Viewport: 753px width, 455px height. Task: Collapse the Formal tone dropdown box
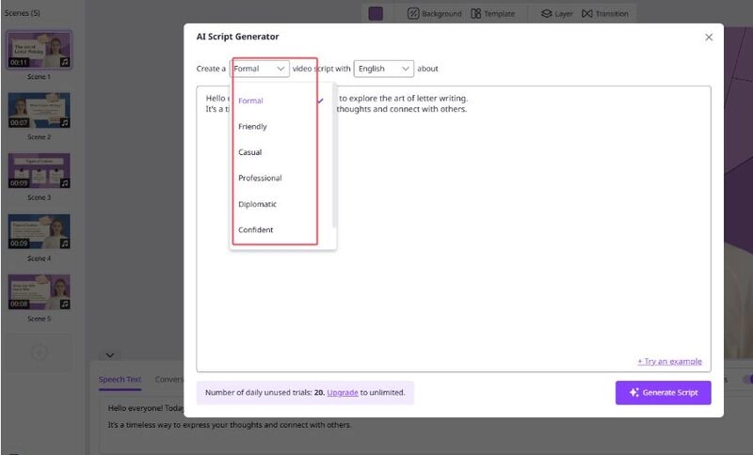260,69
